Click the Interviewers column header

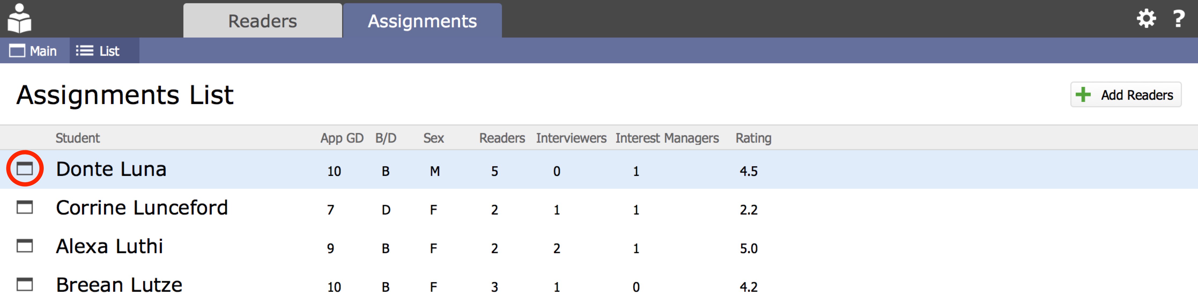point(571,138)
